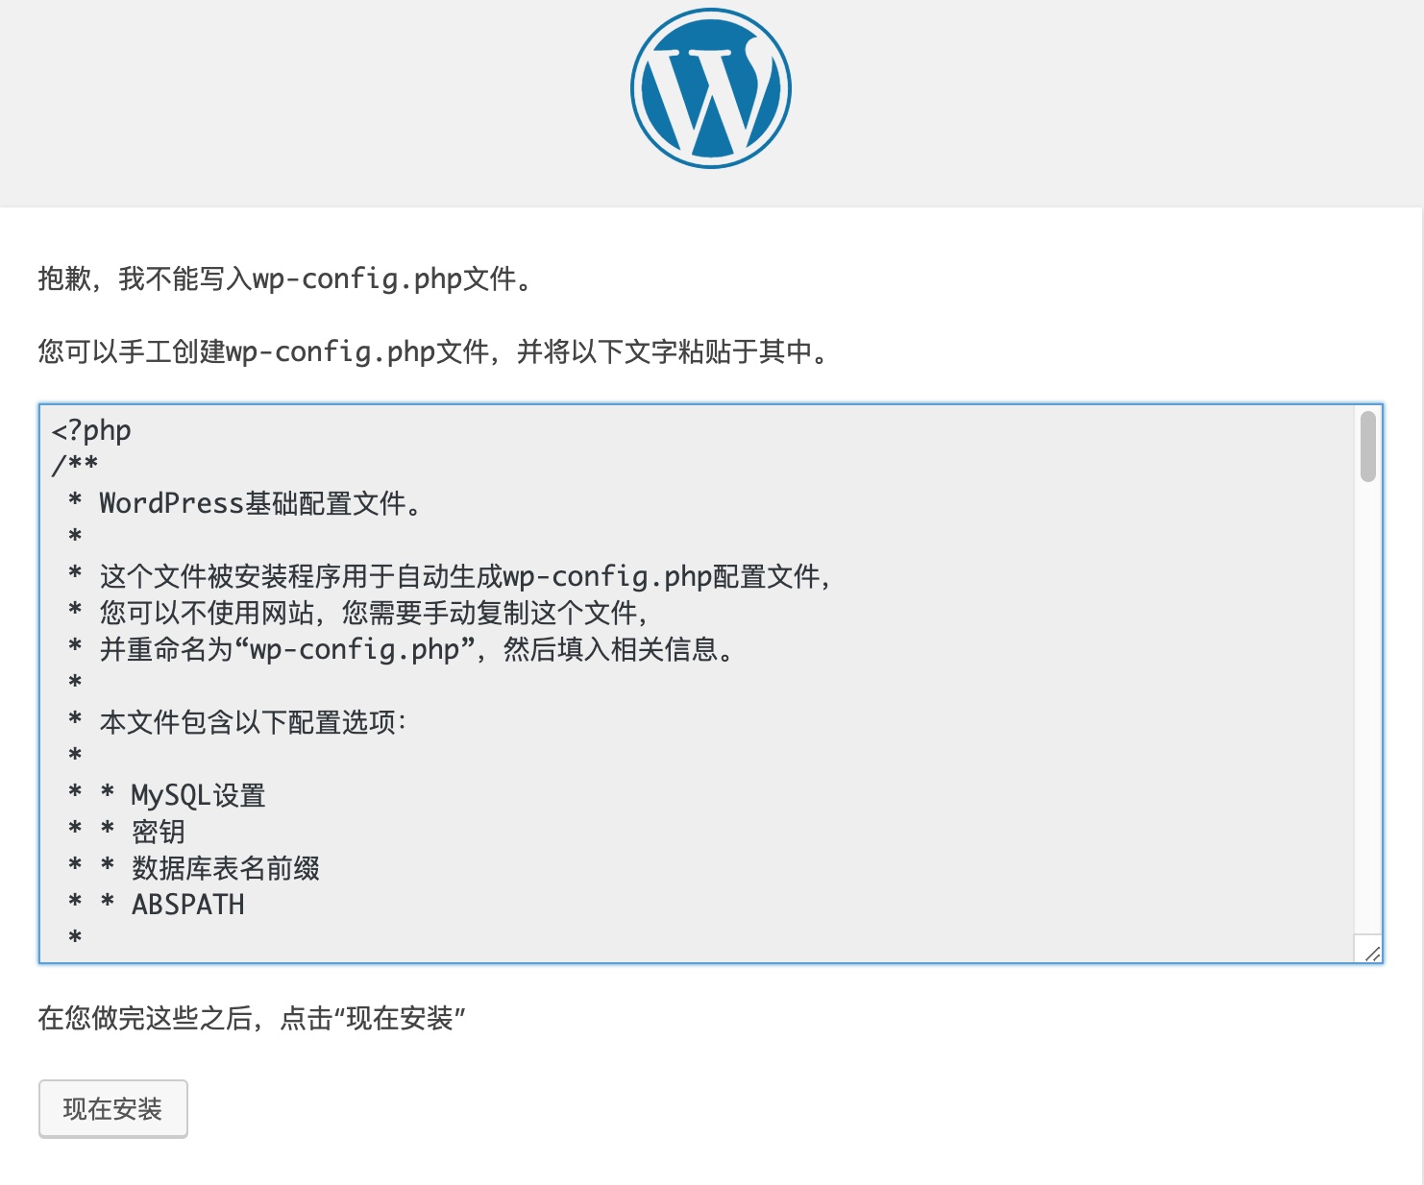Screen dimensions: 1424x1185
Task: Click the 现在安装 button
Action: pos(112,1109)
